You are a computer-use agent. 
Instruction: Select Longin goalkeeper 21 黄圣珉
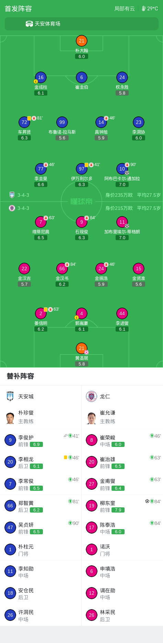pyautogui.click(x=82, y=348)
